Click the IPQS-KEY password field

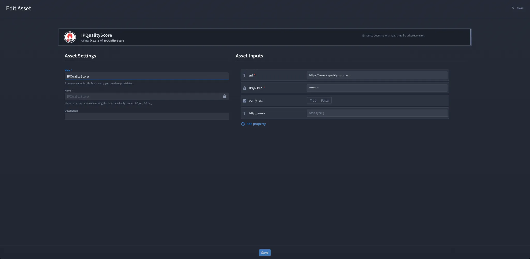(377, 88)
